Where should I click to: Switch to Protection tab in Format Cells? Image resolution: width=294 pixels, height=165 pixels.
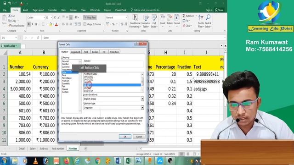click(x=114, y=52)
